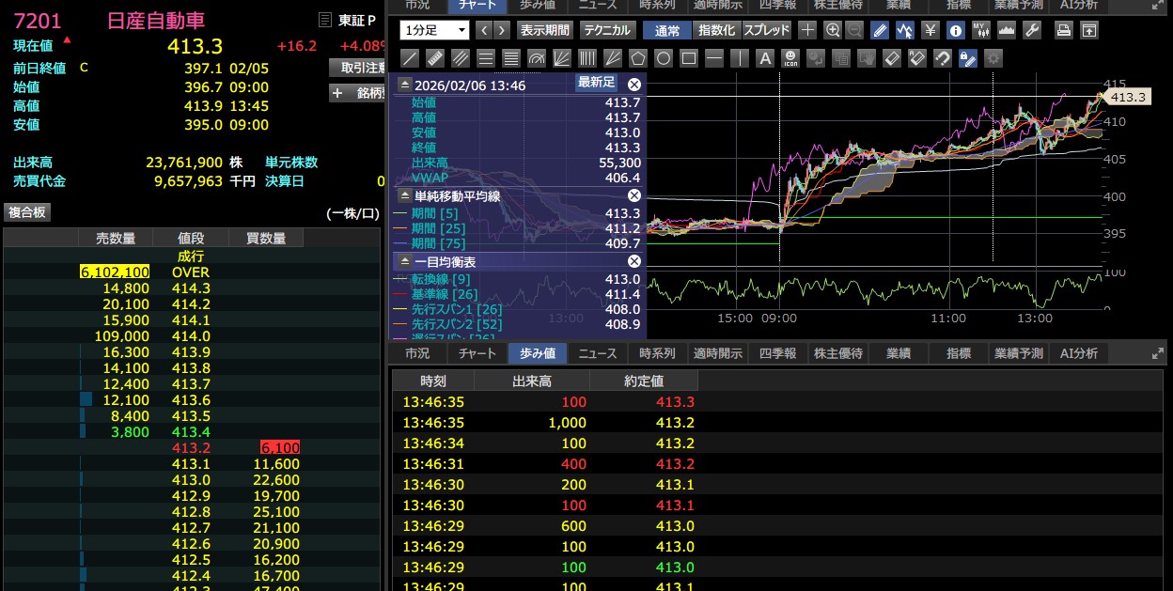Open chart settings wrench icon
1173x591 pixels.
pyautogui.click(x=1031, y=30)
